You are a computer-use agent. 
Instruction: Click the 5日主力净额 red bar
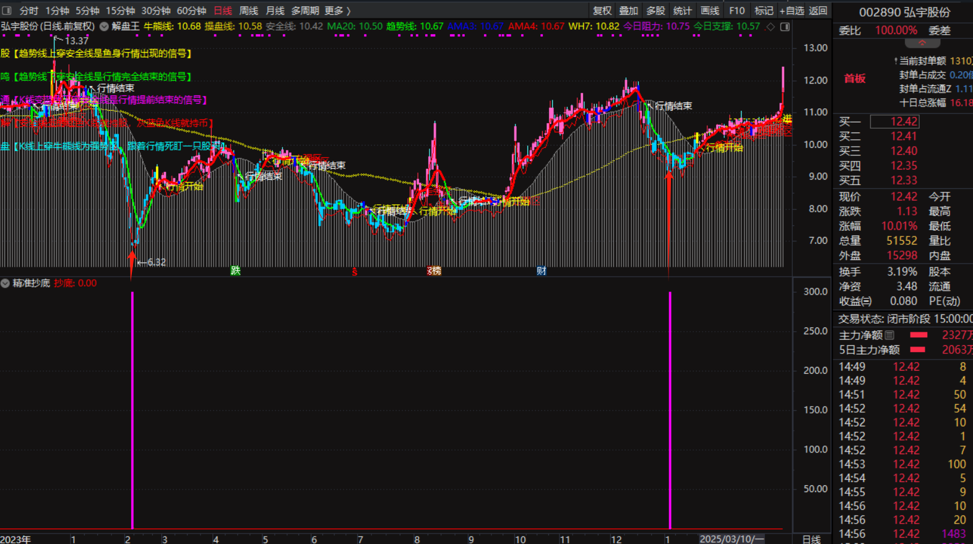click(919, 350)
